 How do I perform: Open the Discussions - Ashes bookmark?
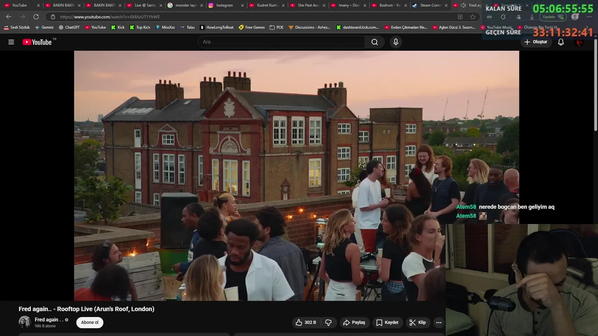point(309,28)
